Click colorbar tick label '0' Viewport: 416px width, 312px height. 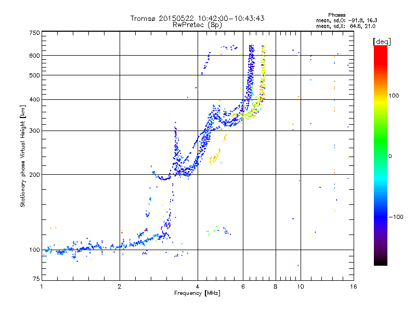pyautogui.click(x=390, y=157)
